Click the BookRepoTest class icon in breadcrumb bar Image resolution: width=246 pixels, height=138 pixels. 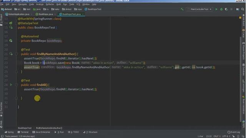pyautogui.click(x=86, y=9)
